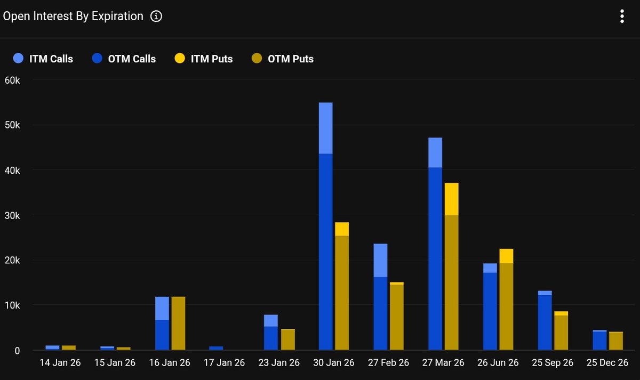Click the '30 Jan 26' axis label

click(334, 363)
